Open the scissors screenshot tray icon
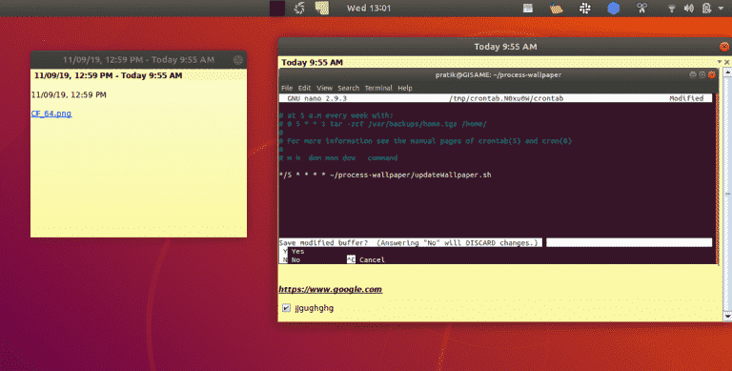The height and width of the screenshot is (371, 732). (x=641, y=8)
